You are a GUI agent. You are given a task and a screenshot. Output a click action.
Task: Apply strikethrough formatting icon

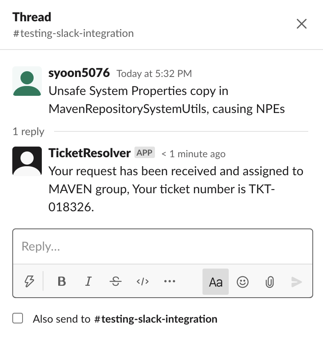115,281
